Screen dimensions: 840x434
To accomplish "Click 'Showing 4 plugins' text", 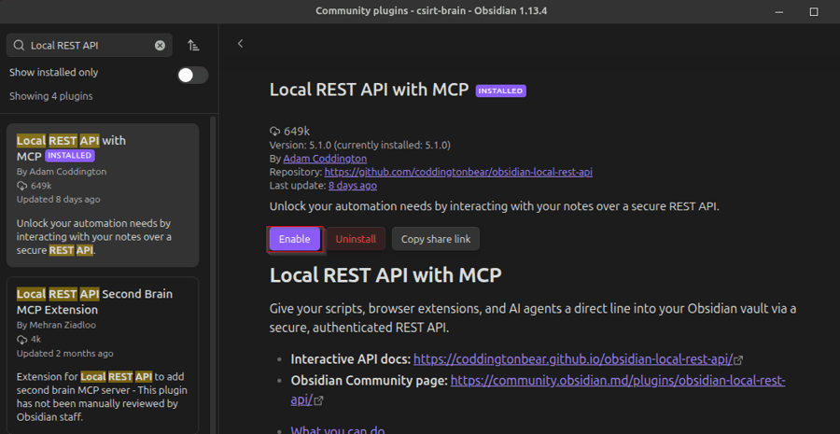I will click(x=51, y=96).
